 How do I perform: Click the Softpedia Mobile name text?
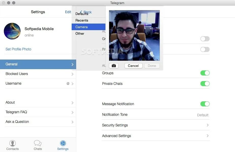click(x=39, y=29)
